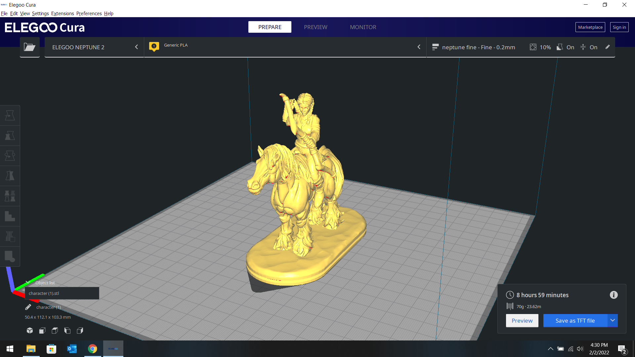635x357 pixels.
Task: Select character (1).stl in object list
Action: click(62, 293)
